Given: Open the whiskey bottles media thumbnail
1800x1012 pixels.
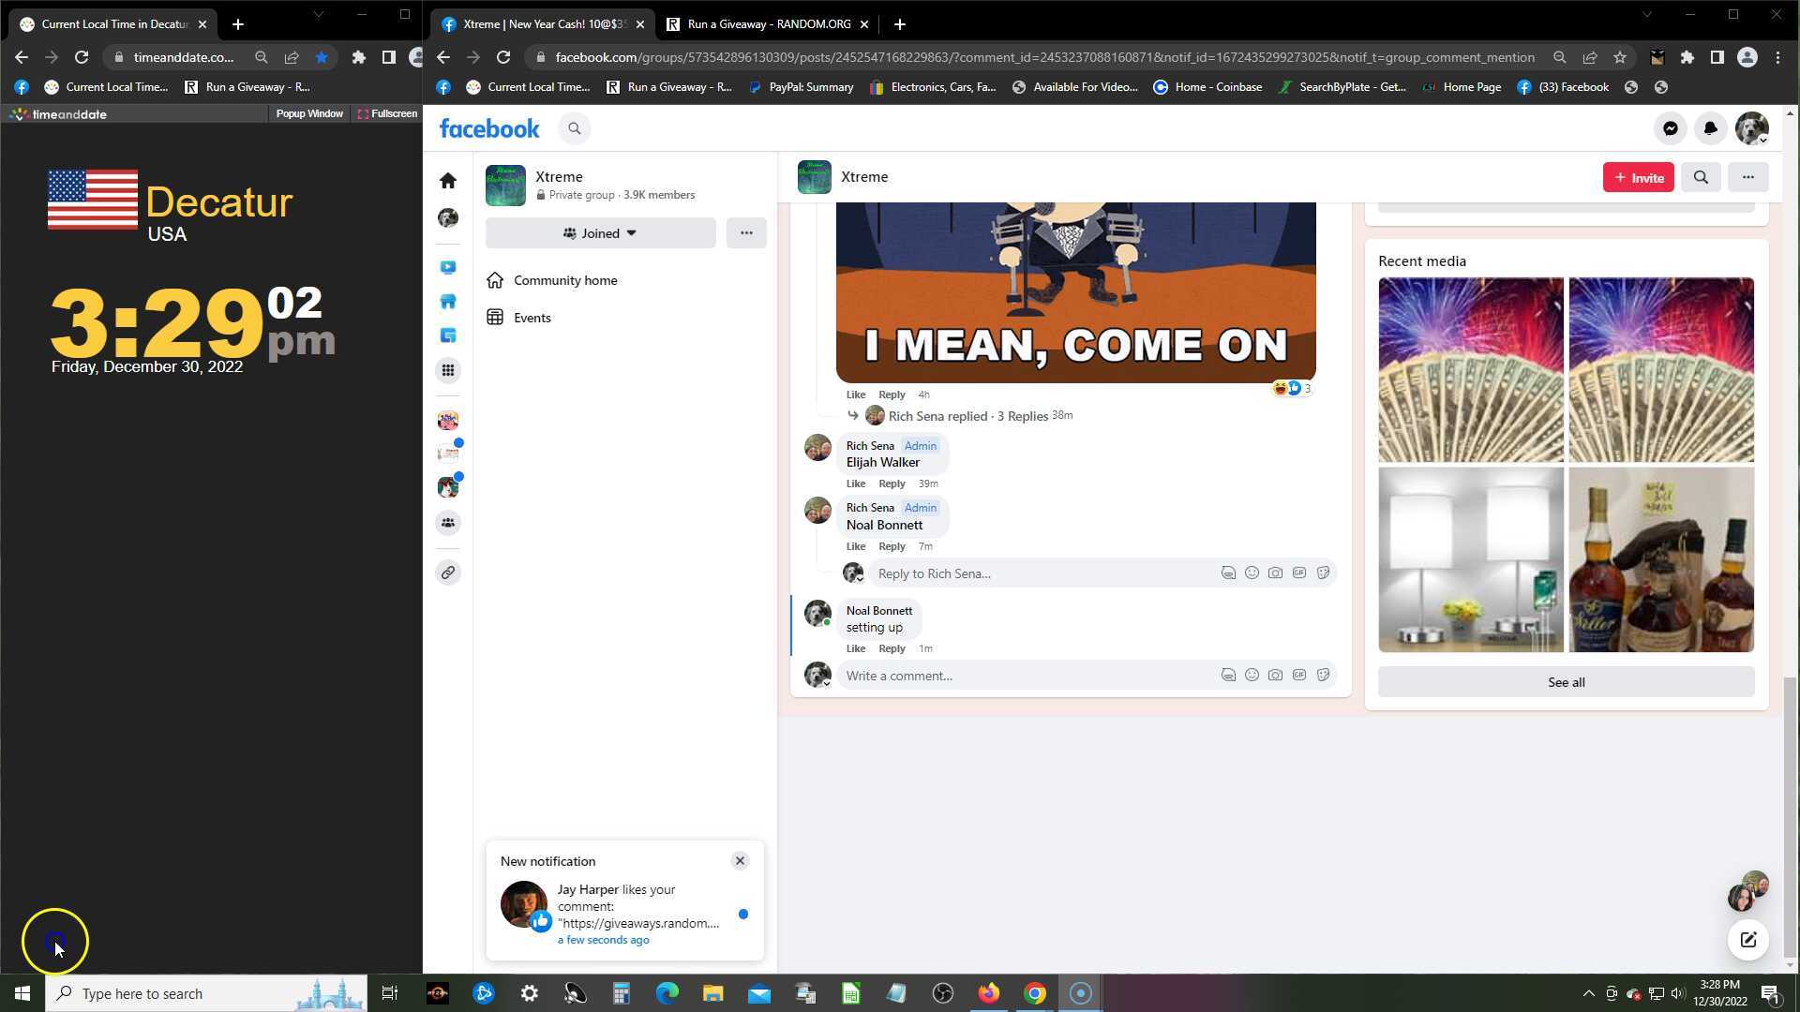Looking at the screenshot, I should coord(1660,559).
